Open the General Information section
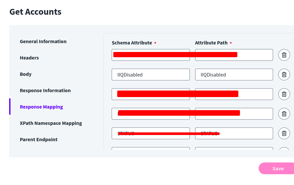This screenshot has height=185, width=294. tap(43, 42)
